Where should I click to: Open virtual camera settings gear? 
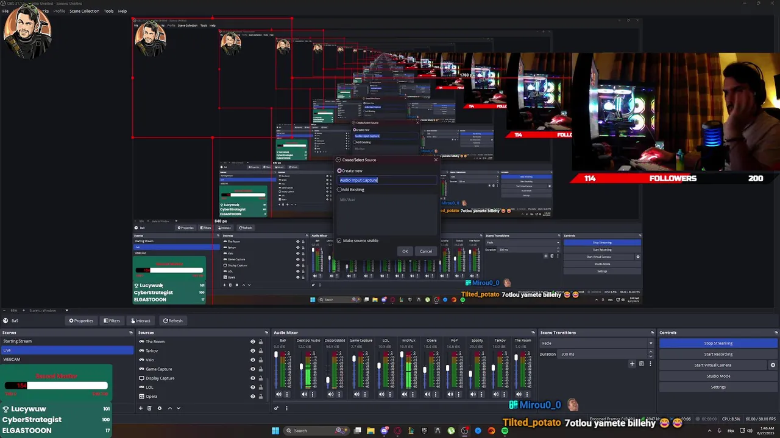click(773, 365)
